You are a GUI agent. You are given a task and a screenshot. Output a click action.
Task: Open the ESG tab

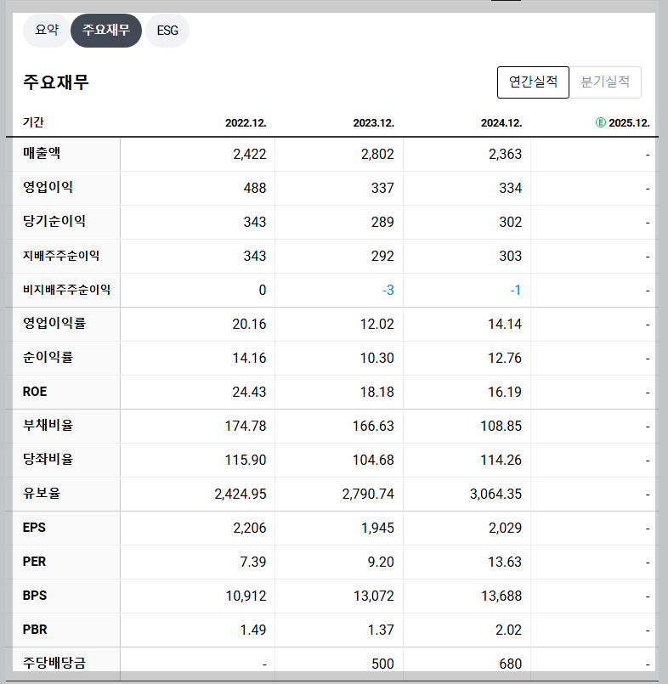coord(167,31)
